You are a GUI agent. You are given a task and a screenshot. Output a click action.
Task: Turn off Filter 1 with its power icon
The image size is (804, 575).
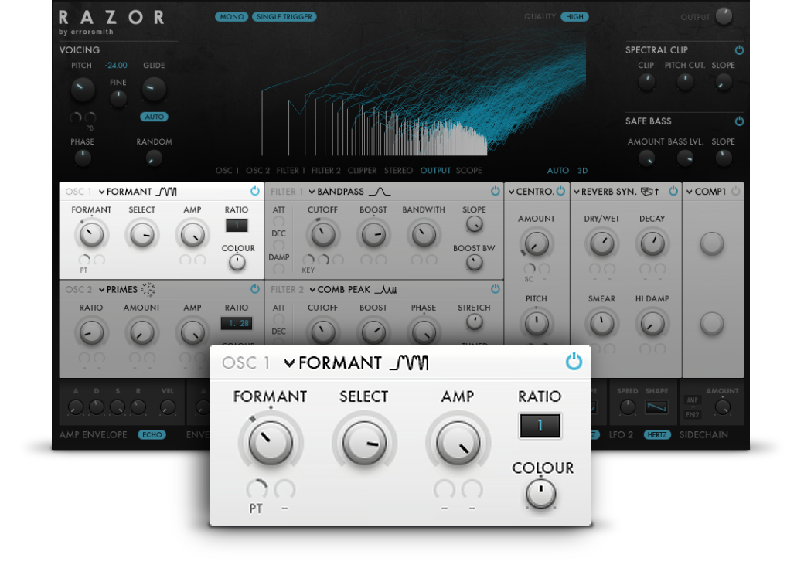click(495, 191)
